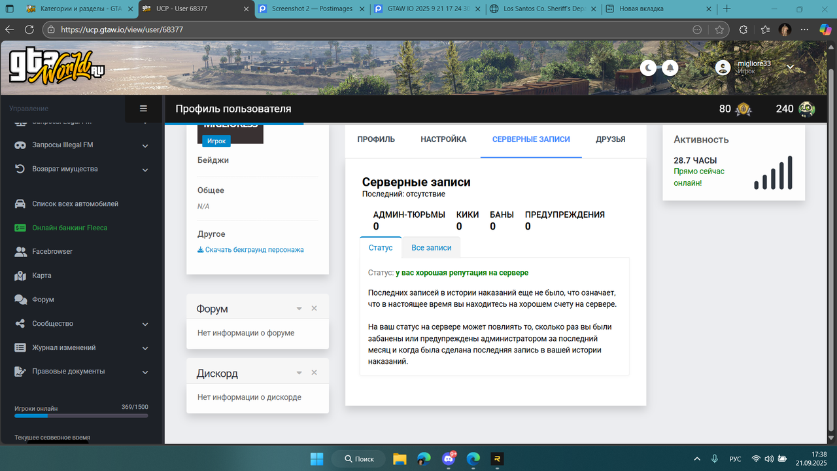Collapse the sidebar using the hamburger icon

[x=144, y=109]
